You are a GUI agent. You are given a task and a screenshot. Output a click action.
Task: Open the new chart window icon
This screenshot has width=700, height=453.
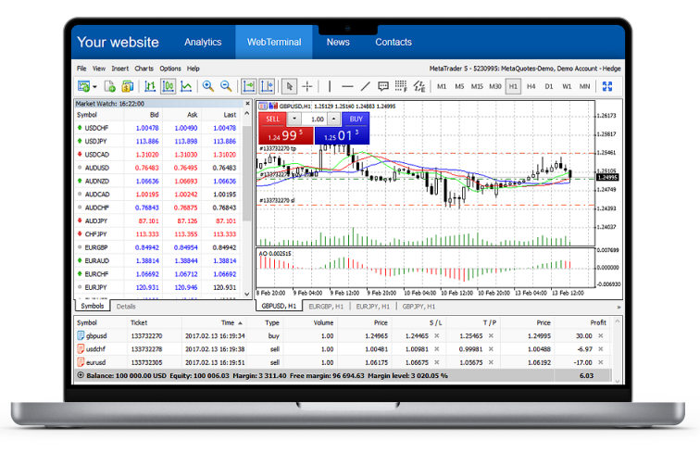pos(83,86)
